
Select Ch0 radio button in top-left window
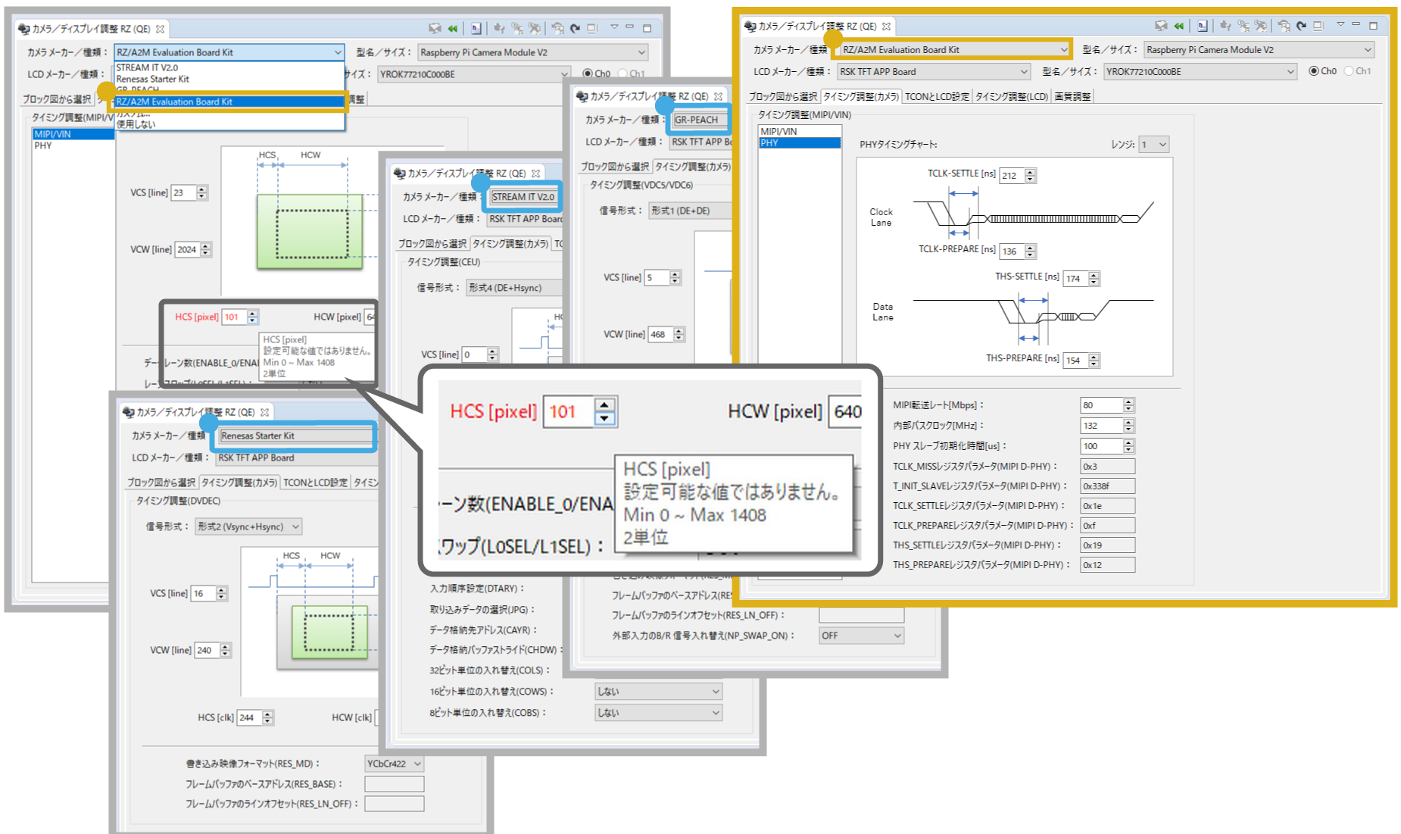[x=588, y=74]
